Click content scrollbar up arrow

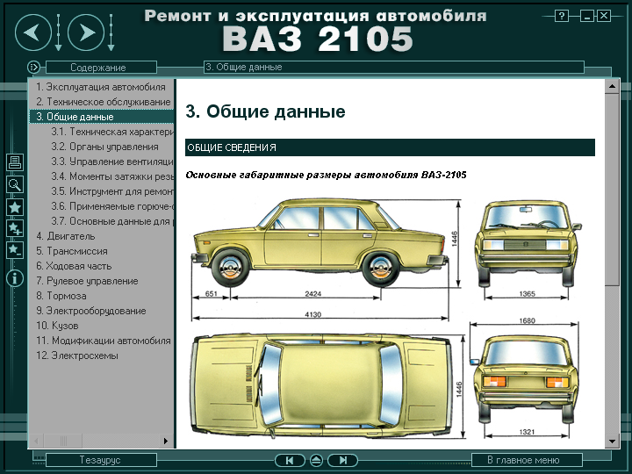pos(612,86)
